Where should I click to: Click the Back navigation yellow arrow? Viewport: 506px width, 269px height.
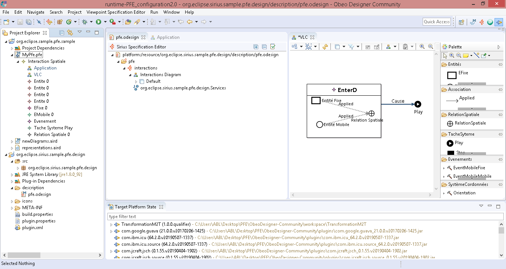[190, 22]
